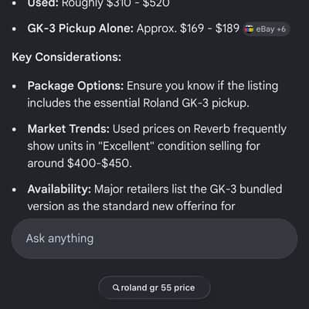Screen dimensions: 309x309
Task: Click the Key Considerations heading
Action: [x=66, y=57]
